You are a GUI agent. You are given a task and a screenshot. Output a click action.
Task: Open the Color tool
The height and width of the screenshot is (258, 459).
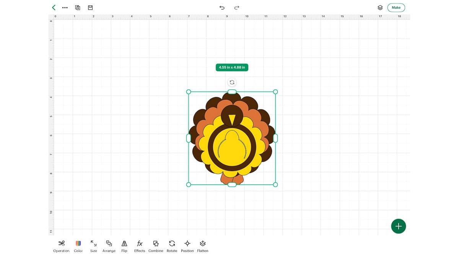tap(78, 246)
